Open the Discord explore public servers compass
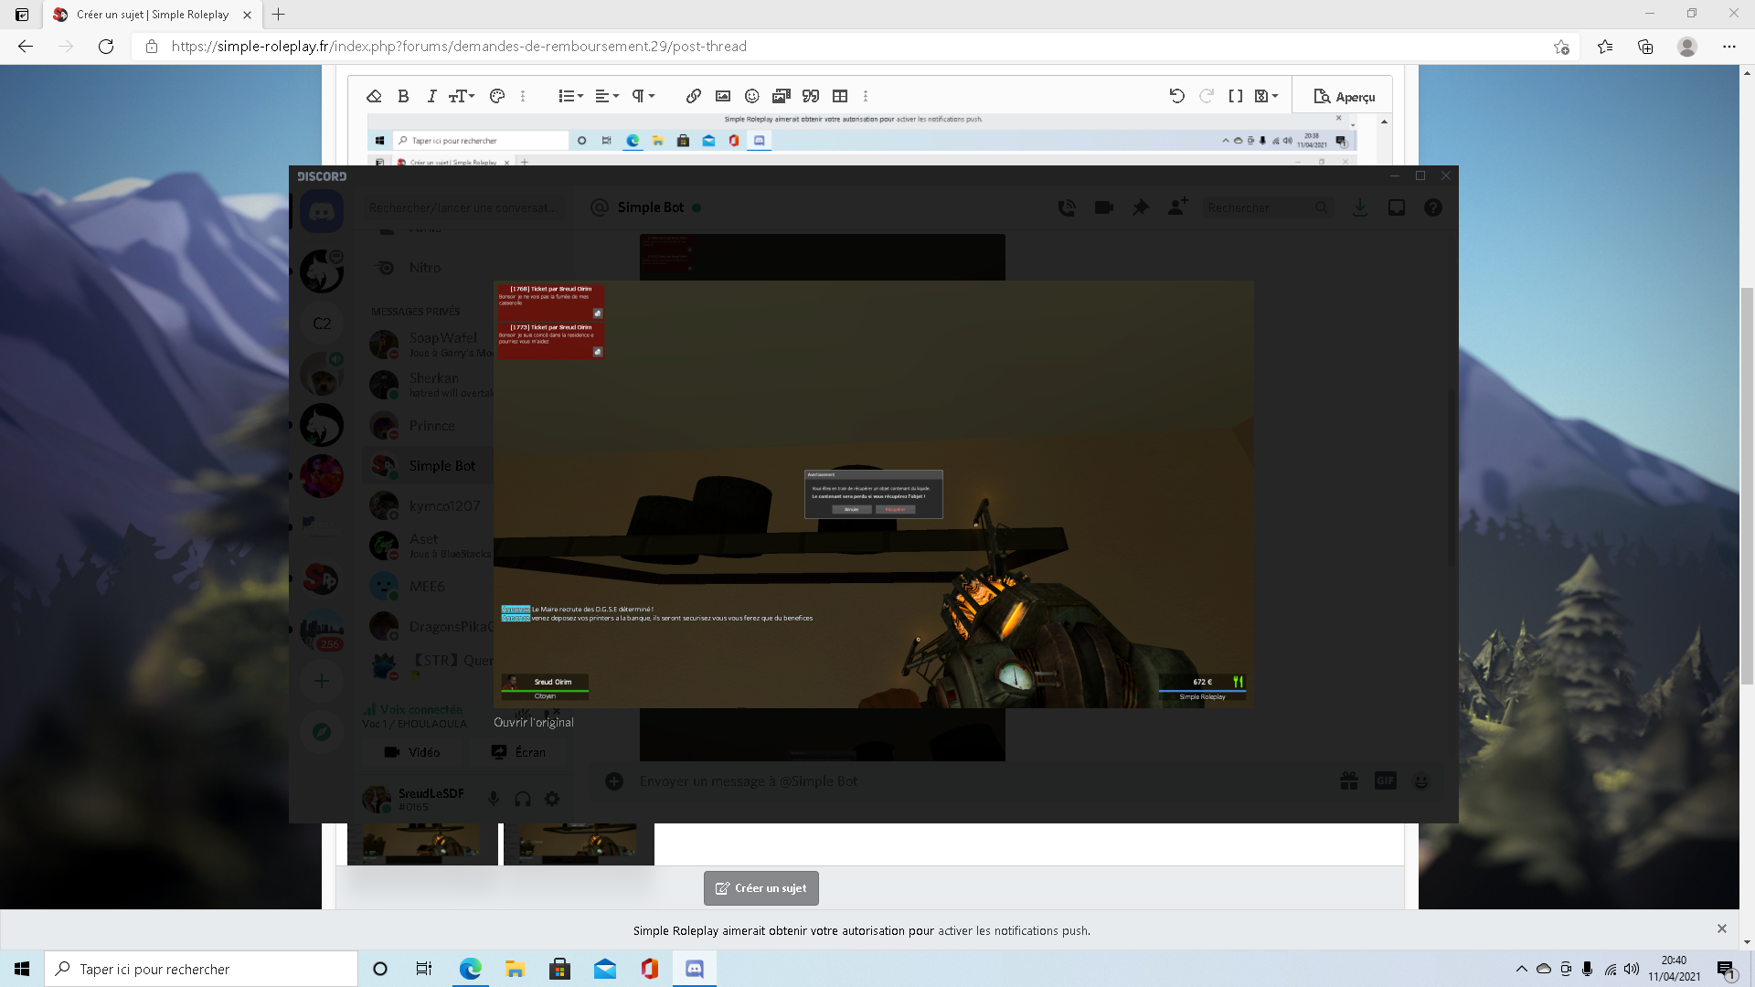The width and height of the screenshot is (1755, 987). (322, 732)
